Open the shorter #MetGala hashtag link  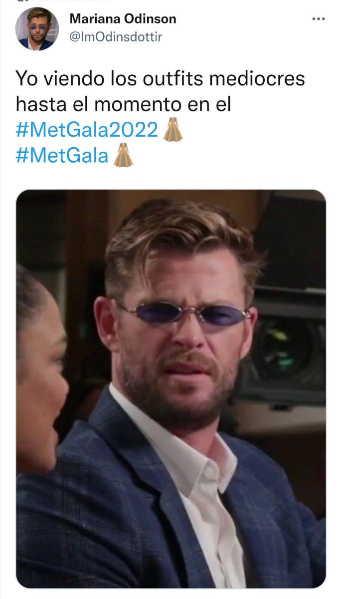[62, 155]
